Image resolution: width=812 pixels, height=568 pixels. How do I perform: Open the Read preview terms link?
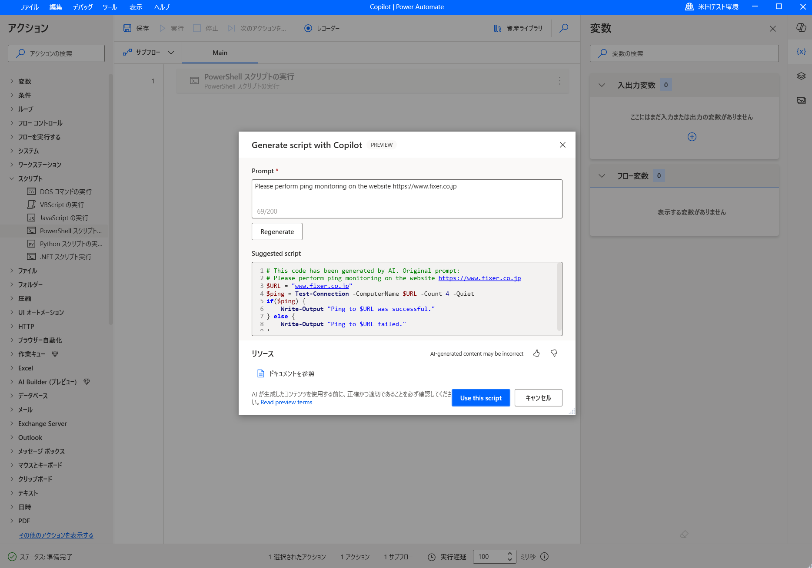[286, 402]
